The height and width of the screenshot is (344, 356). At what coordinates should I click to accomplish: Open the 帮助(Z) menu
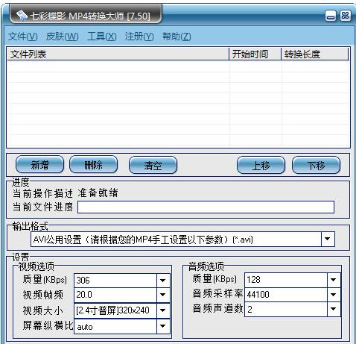pos(177,37)
